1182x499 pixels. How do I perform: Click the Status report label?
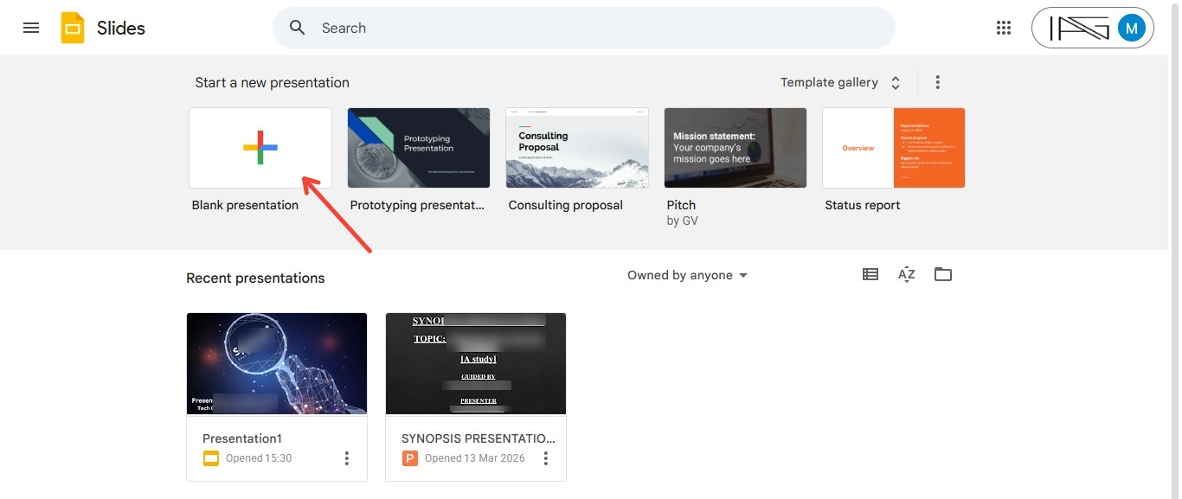863,205
